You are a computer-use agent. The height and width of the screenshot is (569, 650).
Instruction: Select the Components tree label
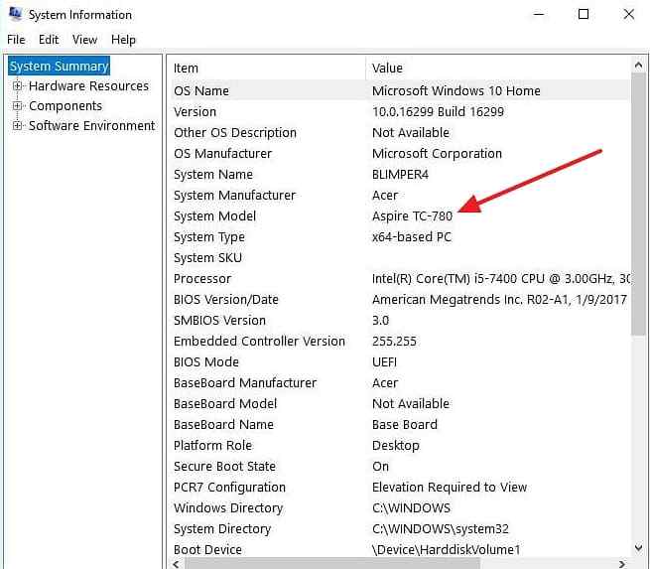click(65, 105)
